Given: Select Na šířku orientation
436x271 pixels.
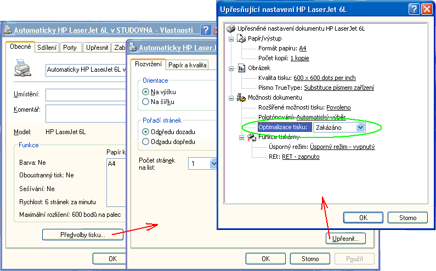Looking at the screenshot, I should coord(145,102).
